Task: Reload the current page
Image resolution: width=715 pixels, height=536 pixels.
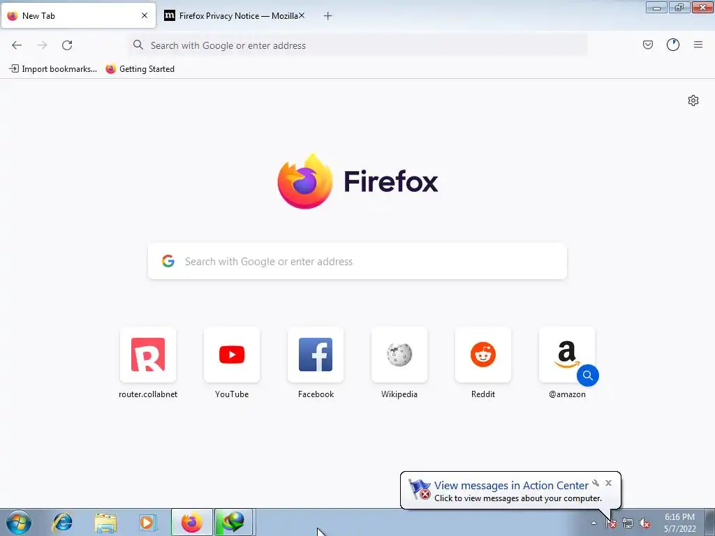Action: point(67,45)
